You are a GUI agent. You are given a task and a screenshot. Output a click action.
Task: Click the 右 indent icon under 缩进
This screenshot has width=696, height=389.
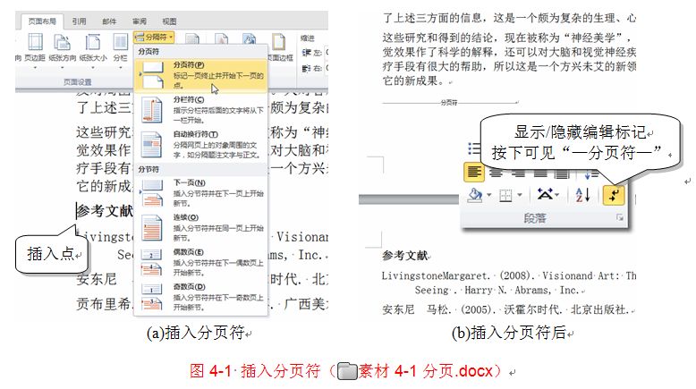[x=307, y=68]
